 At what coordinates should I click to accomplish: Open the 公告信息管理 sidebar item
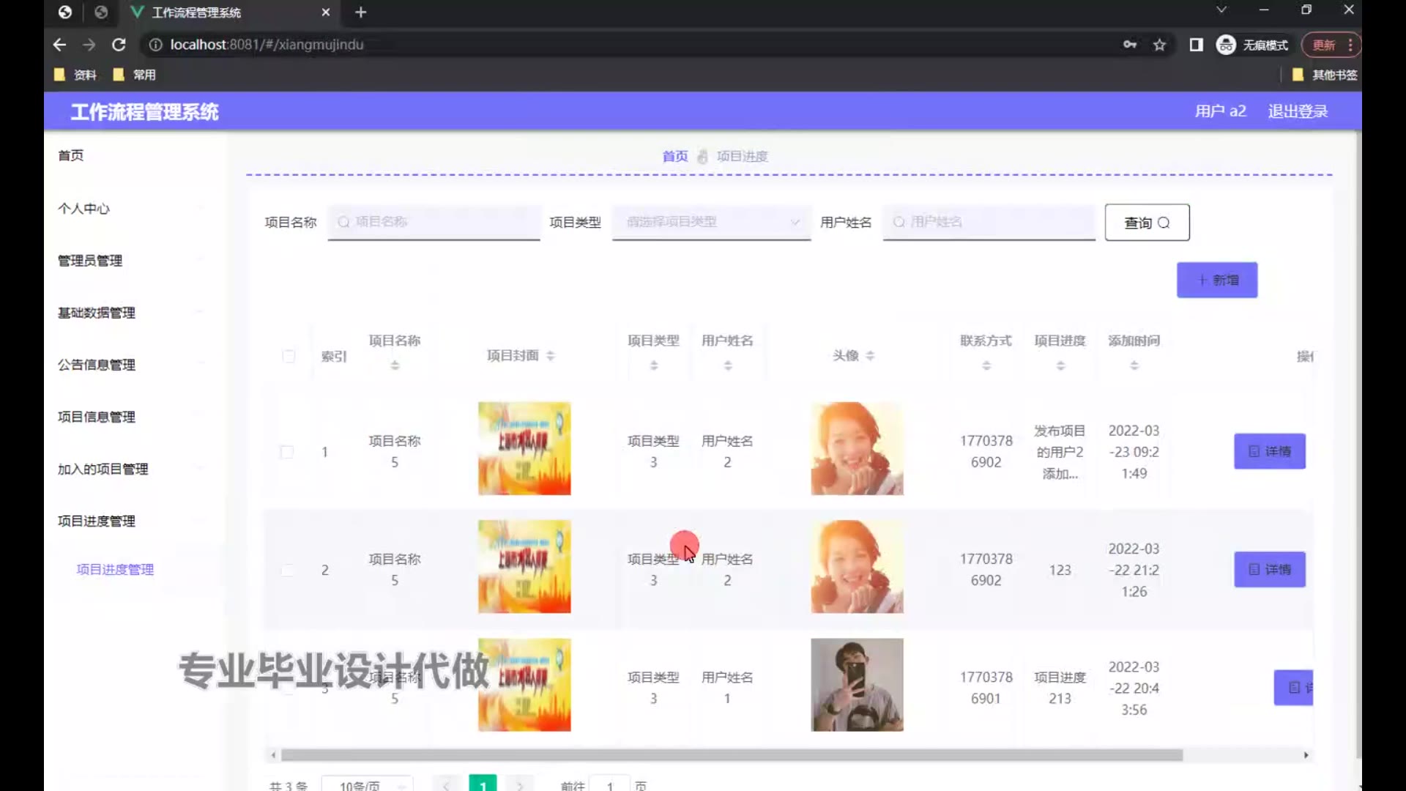tap(97, 365)
